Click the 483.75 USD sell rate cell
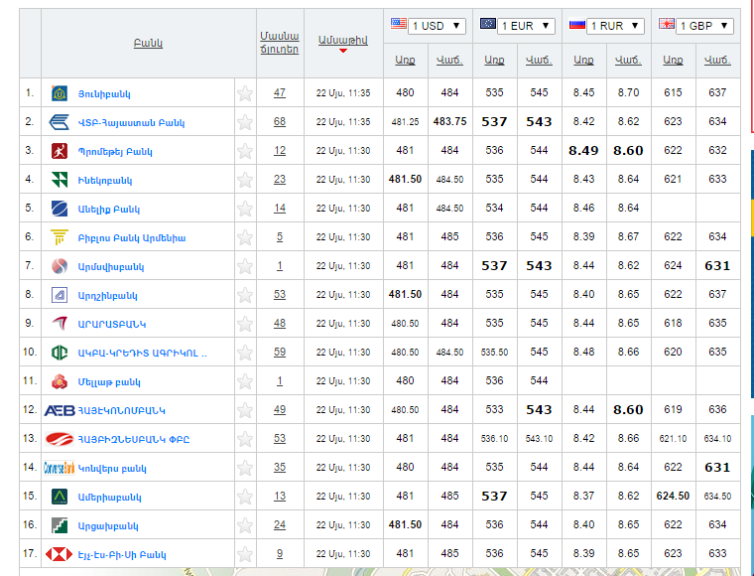This screenshot has height=576, width=754. pos(449,122)
